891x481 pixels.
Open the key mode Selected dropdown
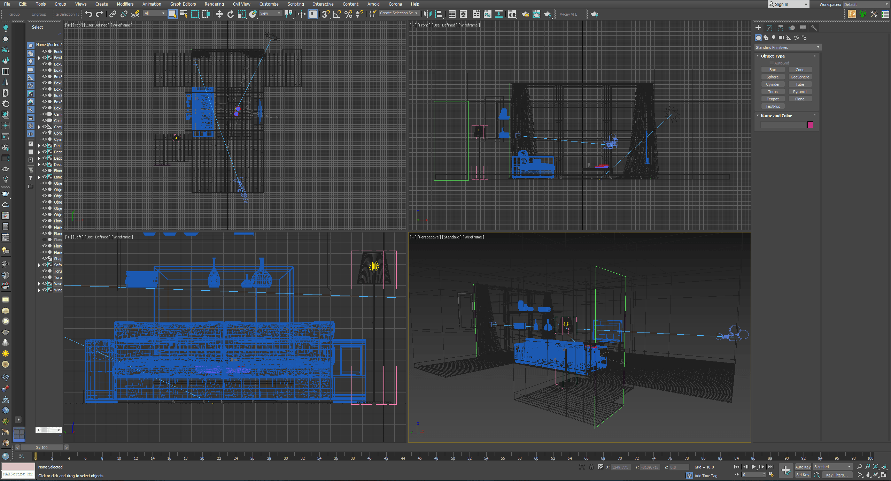click(832, 467)
